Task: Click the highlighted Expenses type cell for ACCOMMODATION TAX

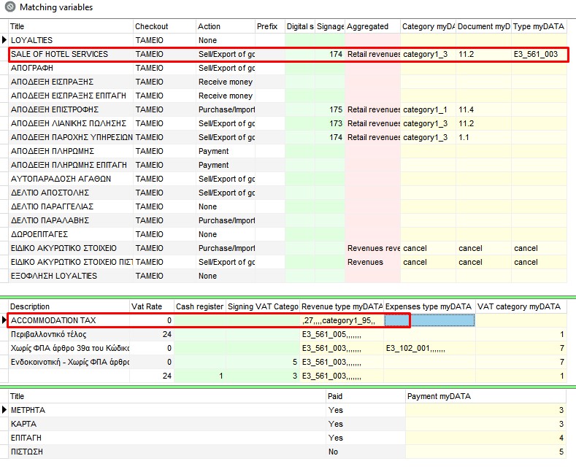Action: coord(429,320)
